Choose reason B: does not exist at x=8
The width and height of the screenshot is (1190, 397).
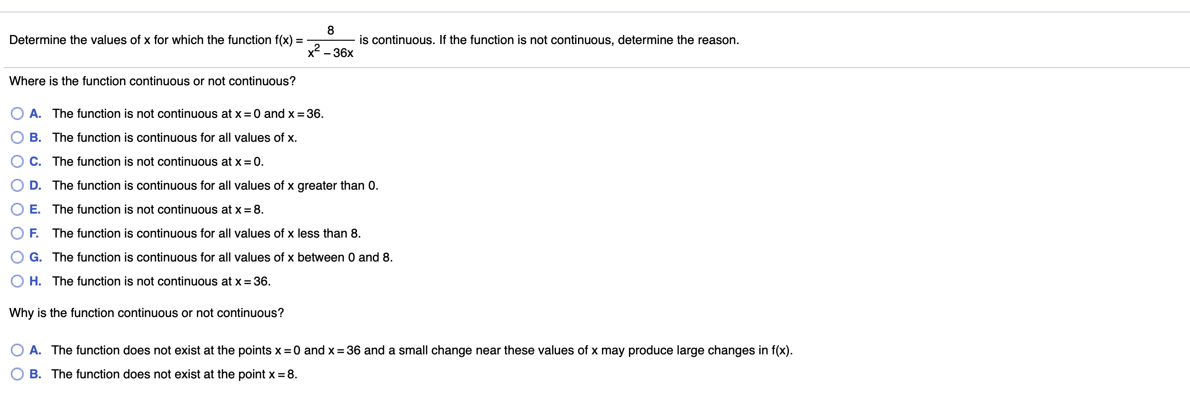tap(17, 374)
